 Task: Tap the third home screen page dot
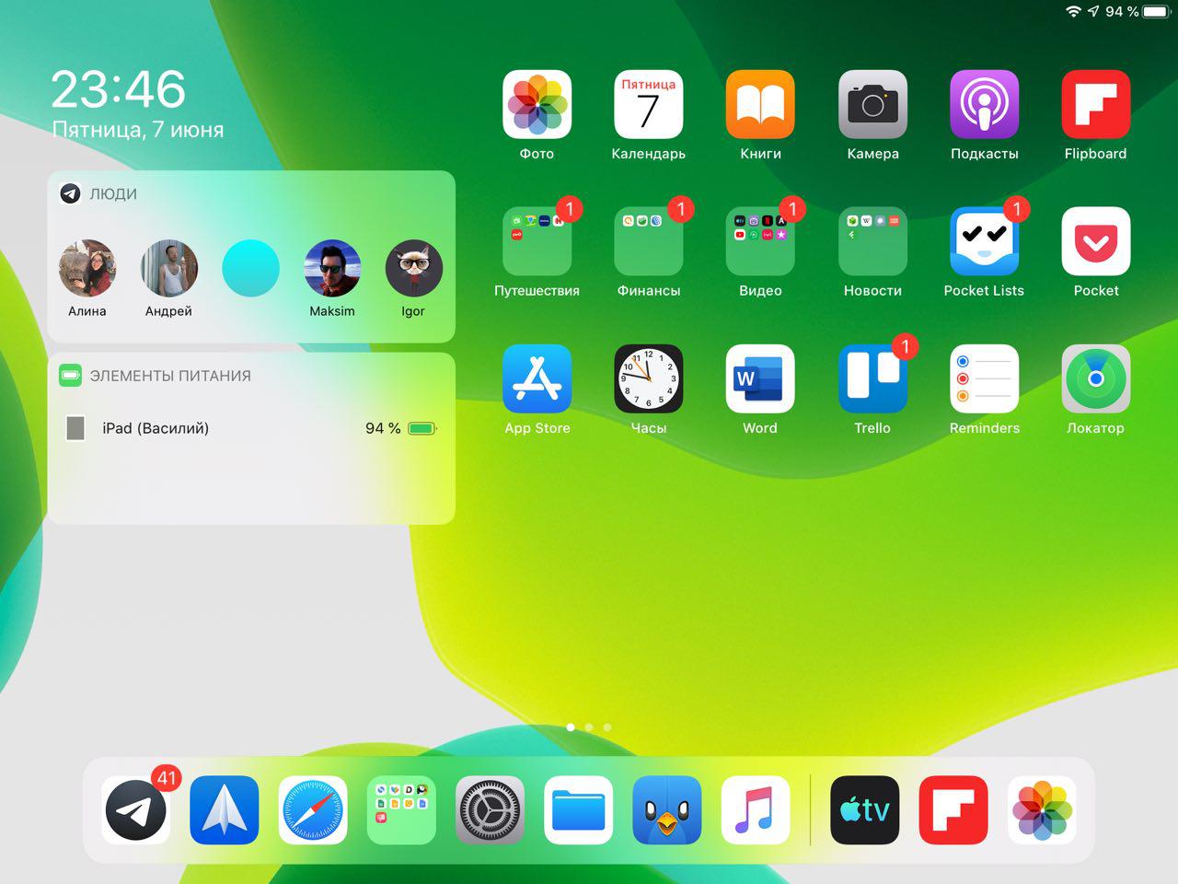[x=607, y=727]
